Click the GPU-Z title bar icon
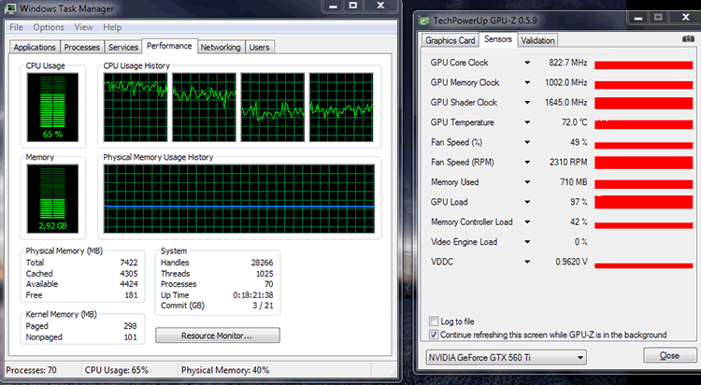 click(423, 21)
